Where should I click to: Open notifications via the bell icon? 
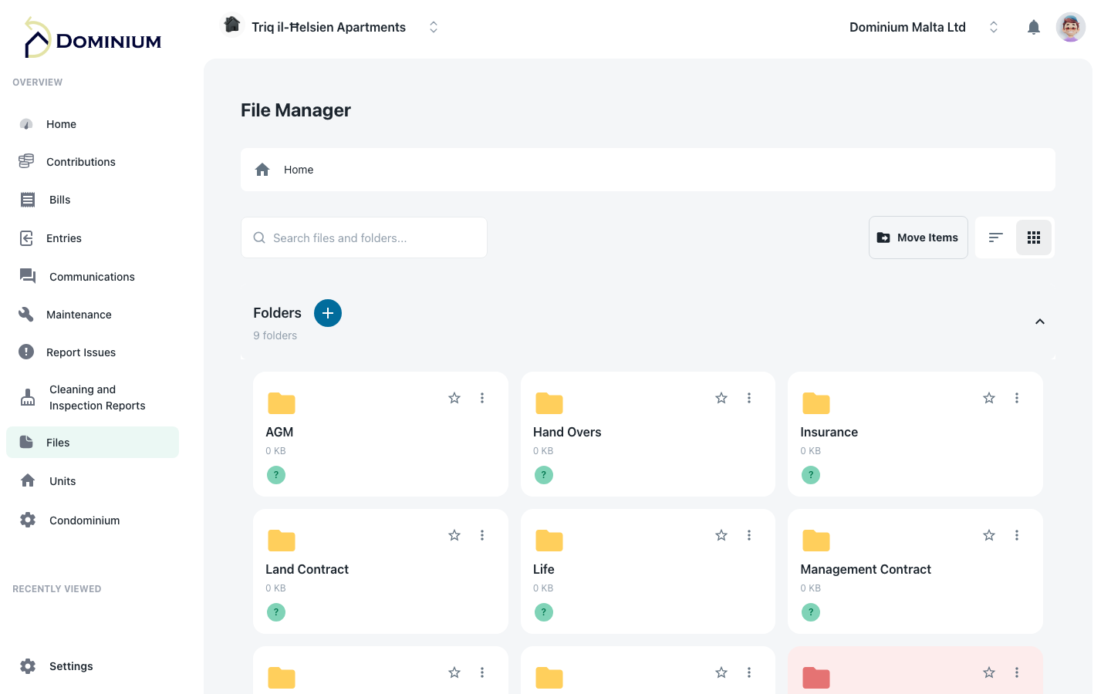pos(1034,28)
